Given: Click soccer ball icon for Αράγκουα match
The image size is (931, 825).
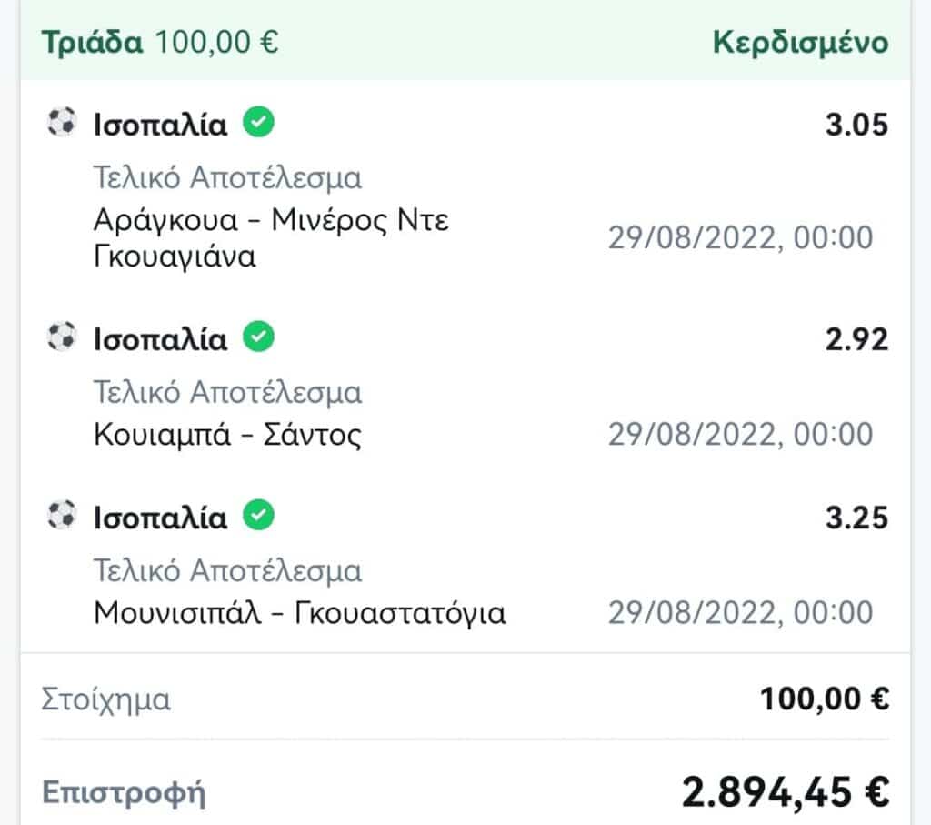Looking at the screenshot, I should 61,122.
